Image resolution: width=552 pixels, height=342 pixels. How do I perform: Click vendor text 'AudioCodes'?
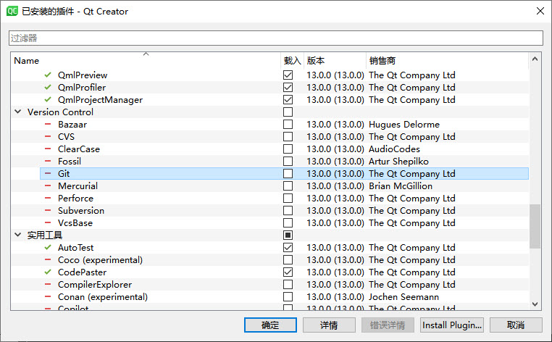pyautogui.click(x=394, y=149)
